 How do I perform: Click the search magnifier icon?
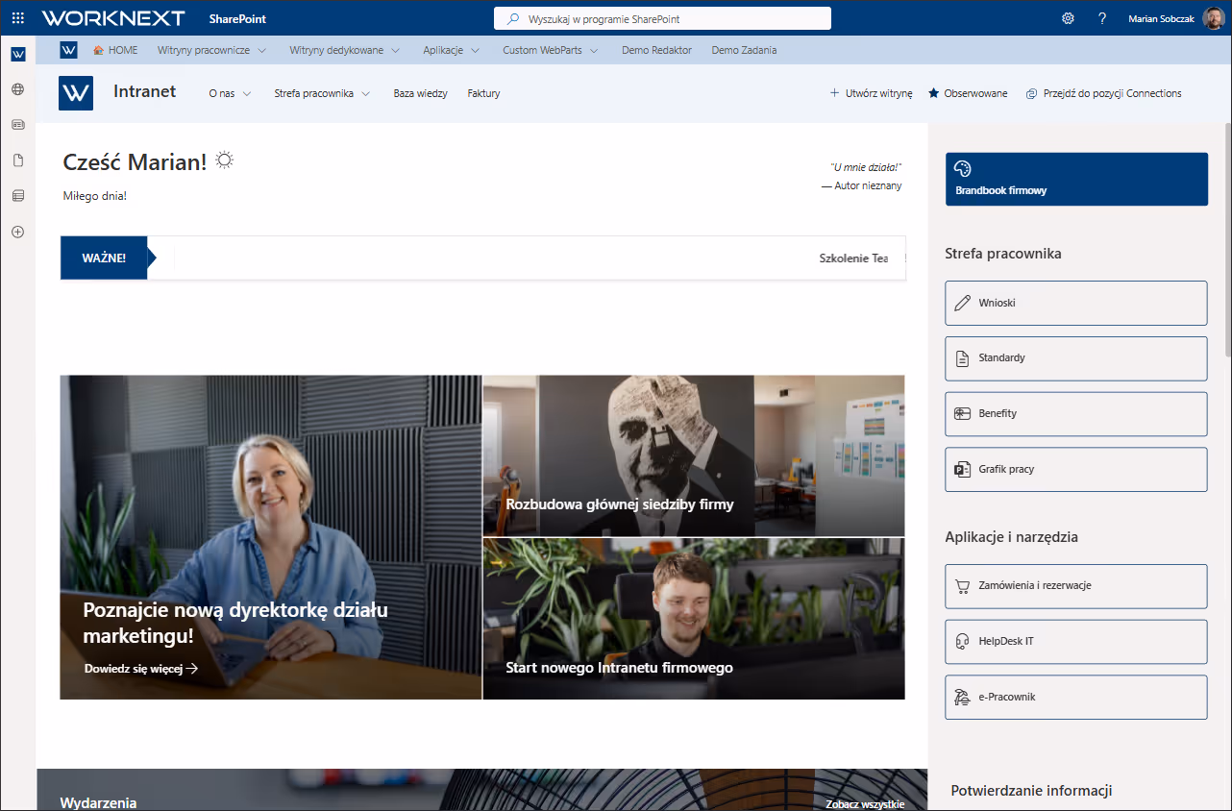(513, 18)
